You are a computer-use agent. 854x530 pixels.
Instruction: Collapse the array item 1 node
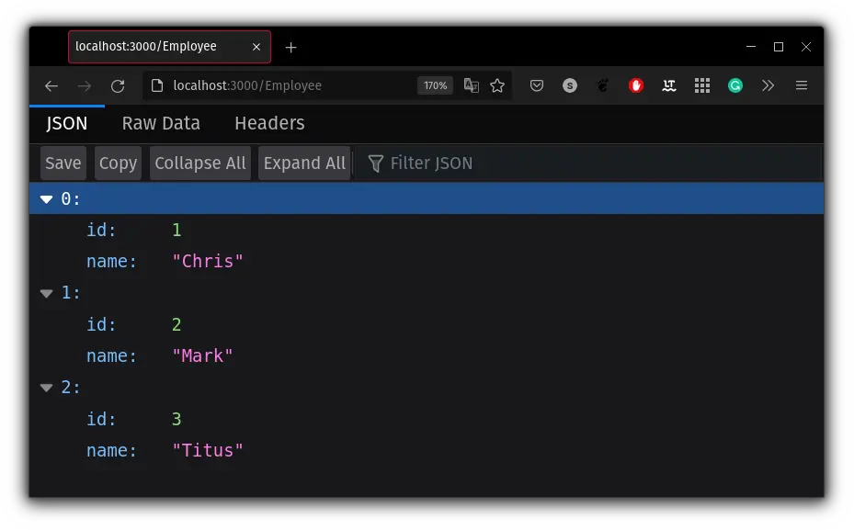click(46, 293)
